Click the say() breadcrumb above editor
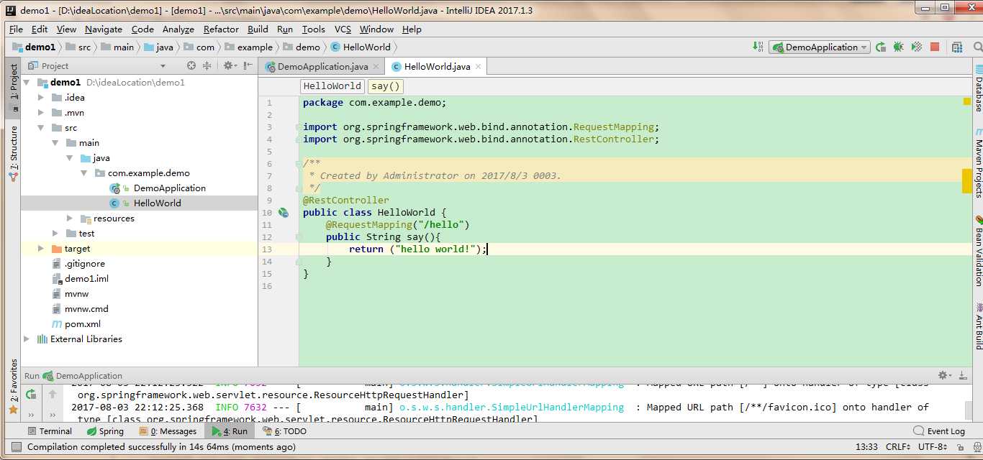This screenshot has height=460, width=983. tap(386, 86)
